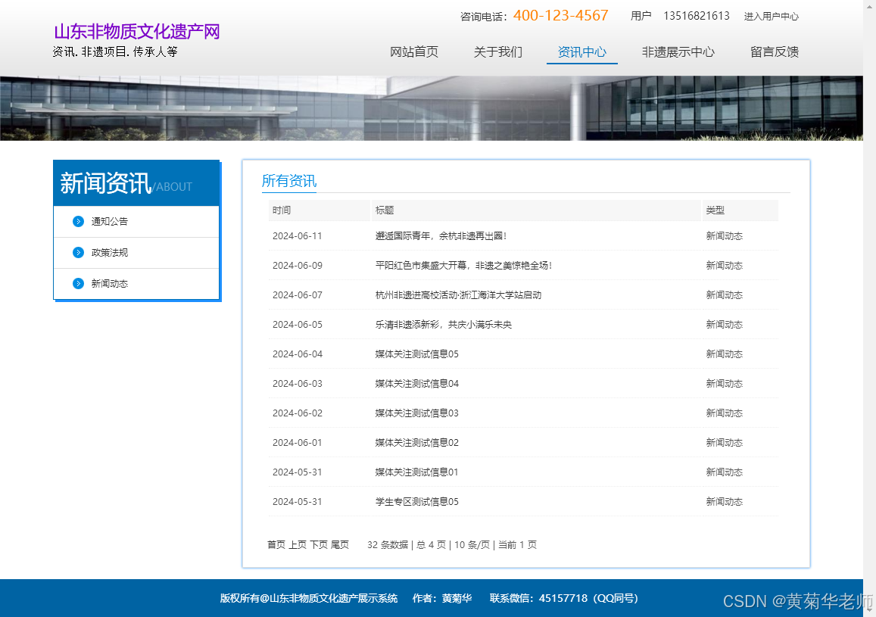876x617 pixels.
Task: Select the 资讯中心 navigation tab
Action: point(581,51)
